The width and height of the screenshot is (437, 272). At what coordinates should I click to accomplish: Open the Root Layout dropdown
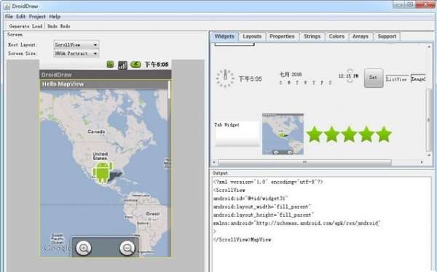76,44
